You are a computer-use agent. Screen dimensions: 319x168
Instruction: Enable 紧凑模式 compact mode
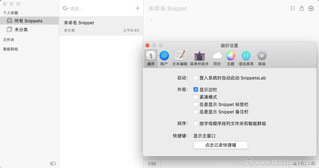[195, 97]
